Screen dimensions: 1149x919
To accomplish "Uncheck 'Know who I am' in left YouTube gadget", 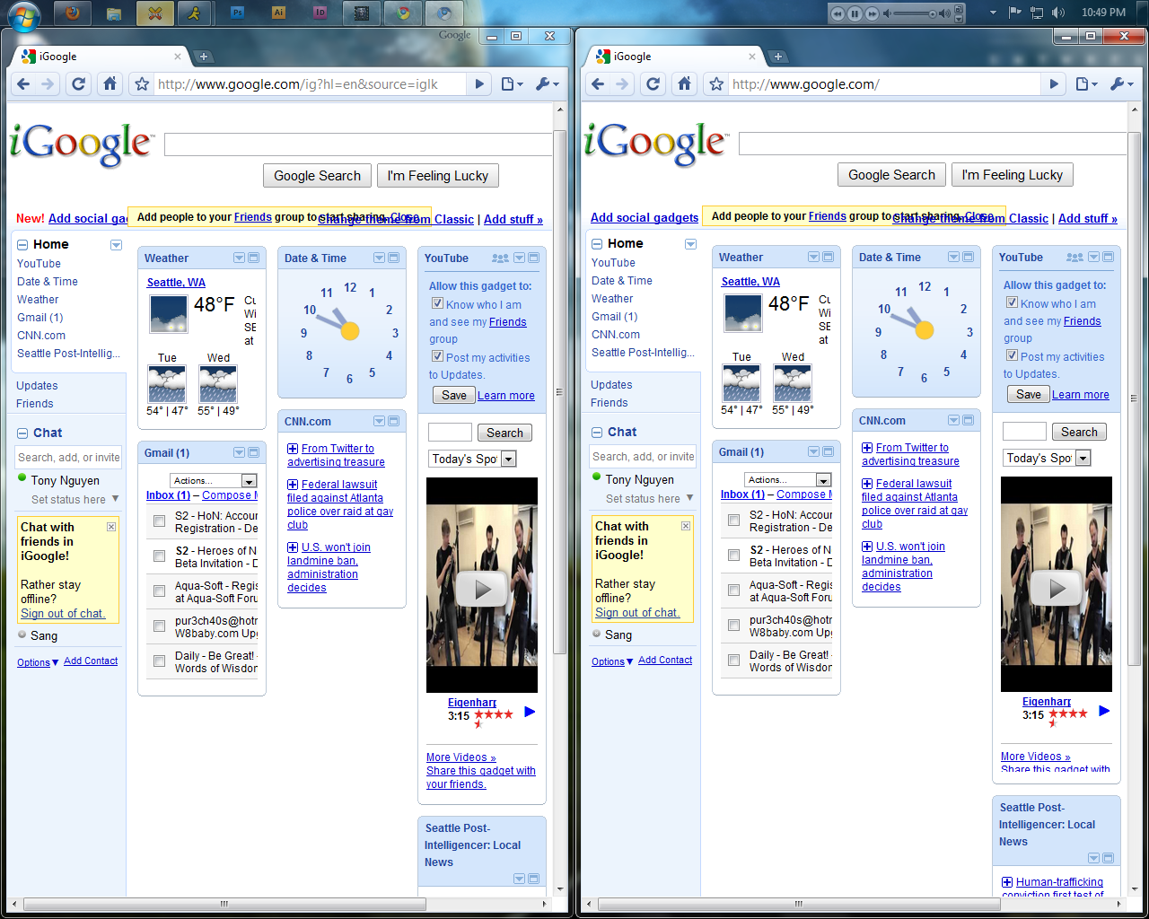I will [437, 303].
